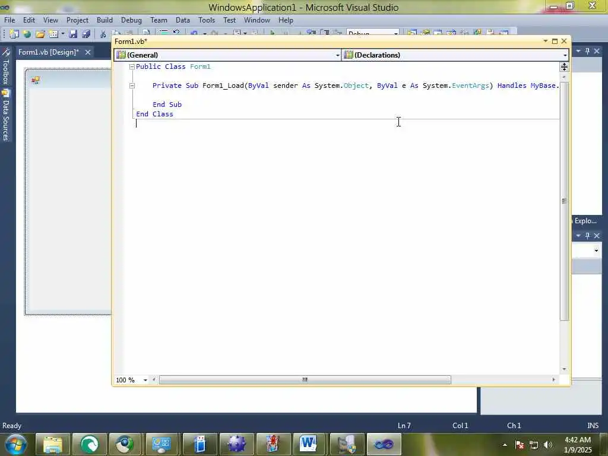This screenshot has width=608, height=456.
Task: Open the editor zoom 100 % dropdown
Action: tap(145, 380)
